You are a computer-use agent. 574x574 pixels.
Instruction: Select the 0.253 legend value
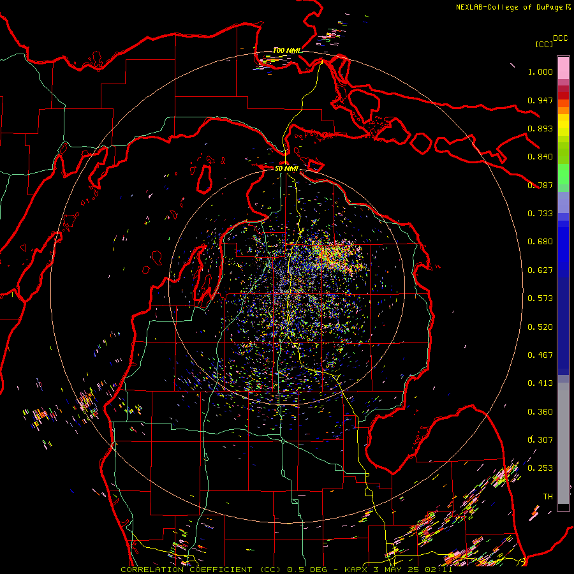[x=540, y=468]
